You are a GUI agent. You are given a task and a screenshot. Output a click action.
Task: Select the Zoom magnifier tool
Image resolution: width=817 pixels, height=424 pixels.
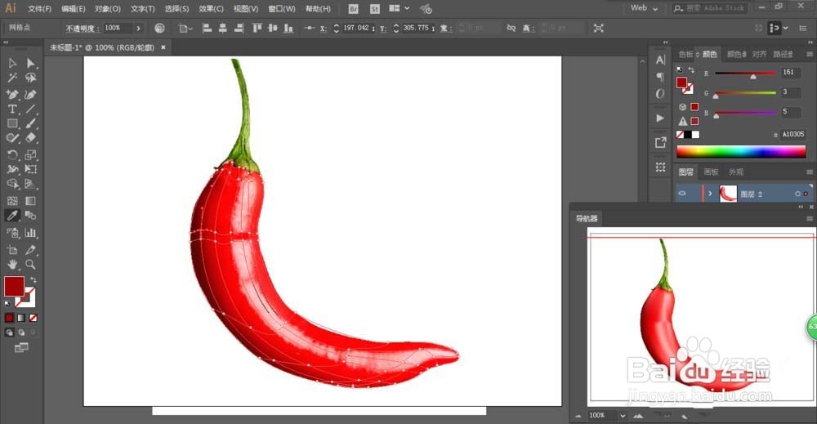31,264
